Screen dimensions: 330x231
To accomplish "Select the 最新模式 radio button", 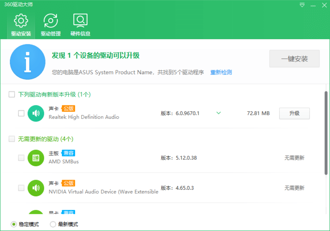I will (53, 224).
